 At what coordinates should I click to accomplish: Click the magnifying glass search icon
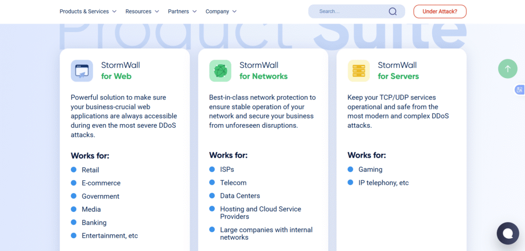(393, 11)
